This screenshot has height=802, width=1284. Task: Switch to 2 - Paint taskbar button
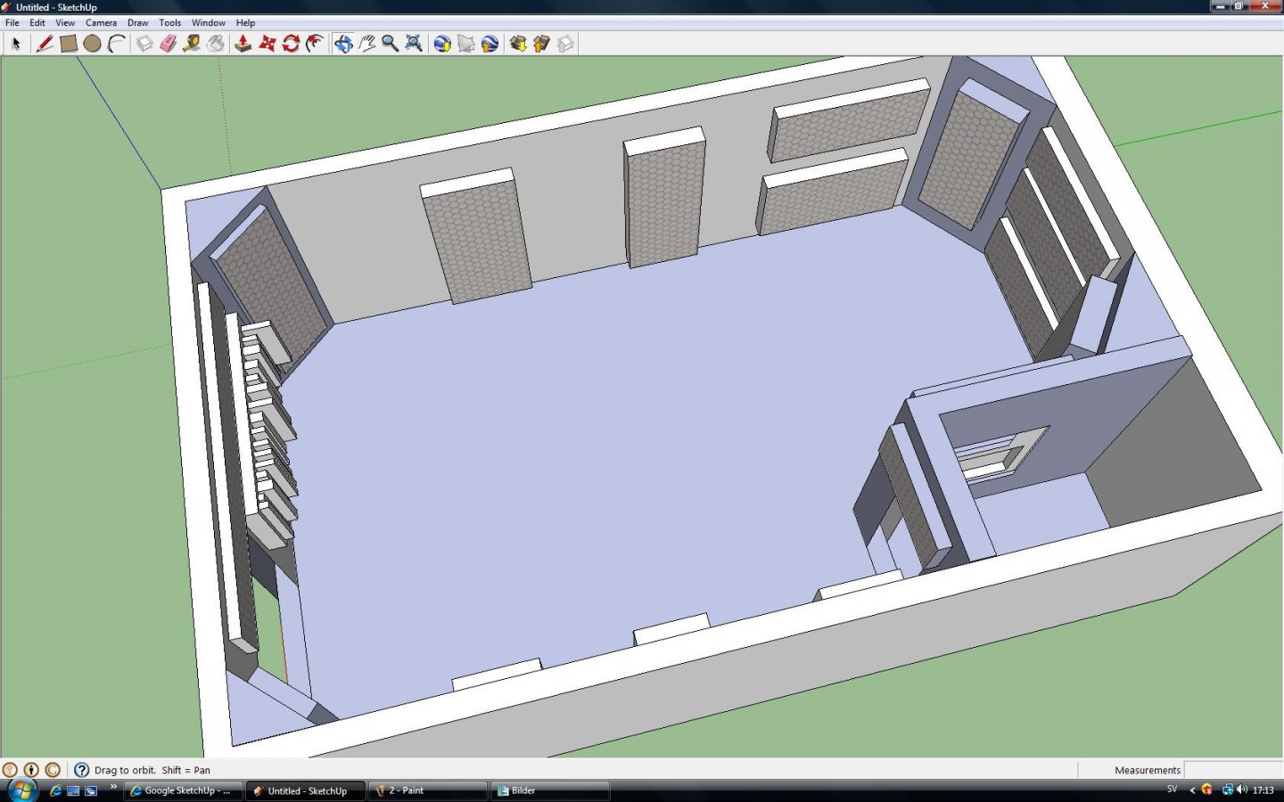click(428, 790)
